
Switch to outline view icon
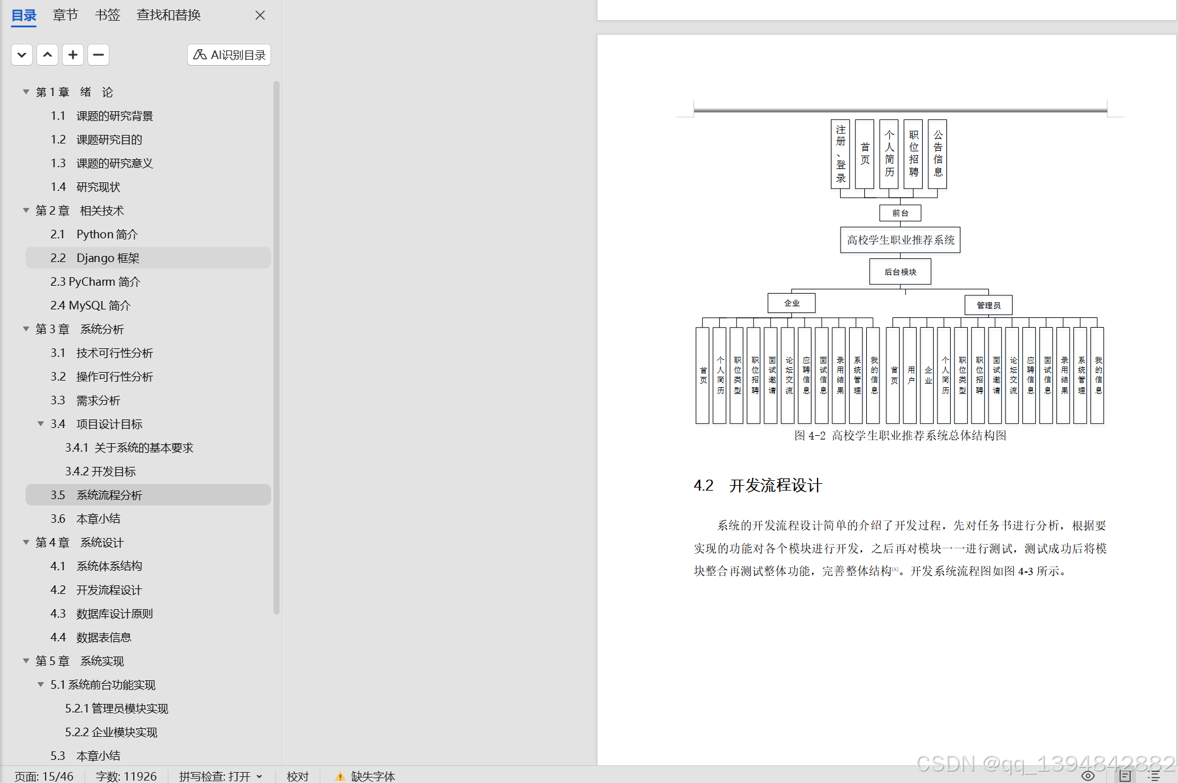click(x=1153, y=776)
